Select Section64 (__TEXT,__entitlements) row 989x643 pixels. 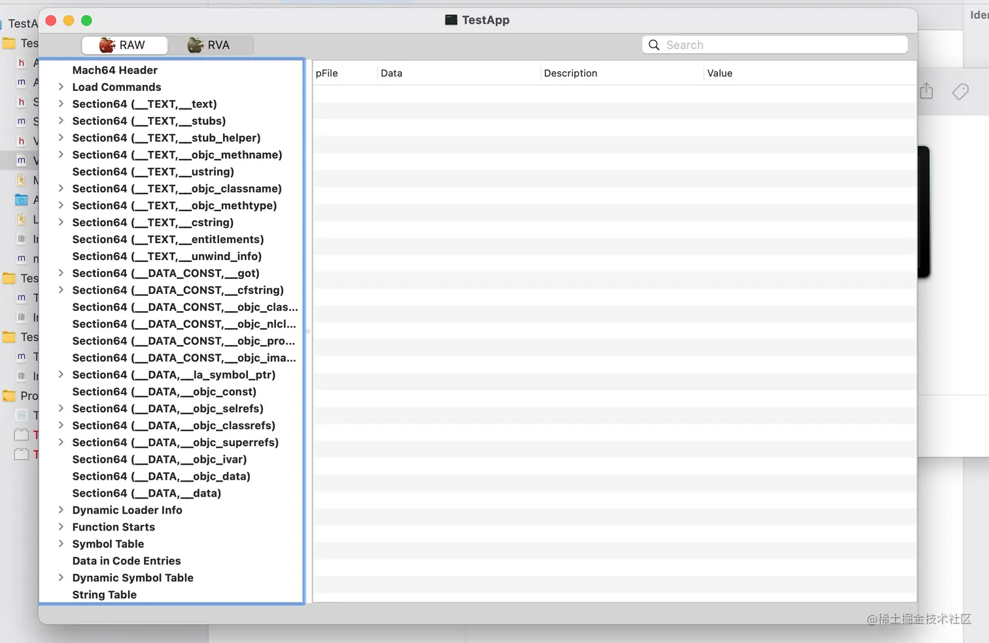(x=171, y=240)
